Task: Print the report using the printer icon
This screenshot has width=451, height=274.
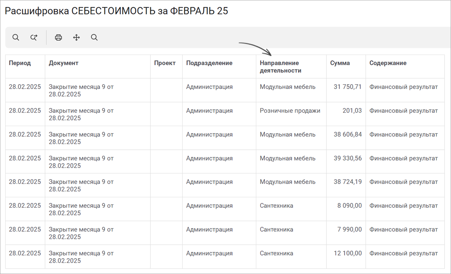Action: click(x=58, y=37)
